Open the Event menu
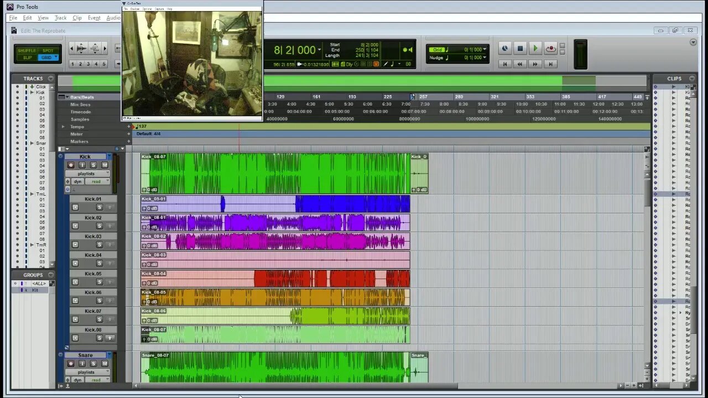 point(94,18)
